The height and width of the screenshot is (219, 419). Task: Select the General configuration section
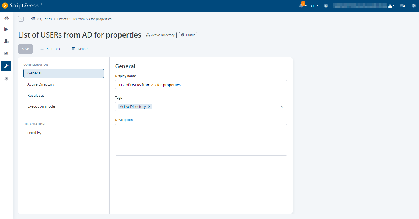(63, 73)
